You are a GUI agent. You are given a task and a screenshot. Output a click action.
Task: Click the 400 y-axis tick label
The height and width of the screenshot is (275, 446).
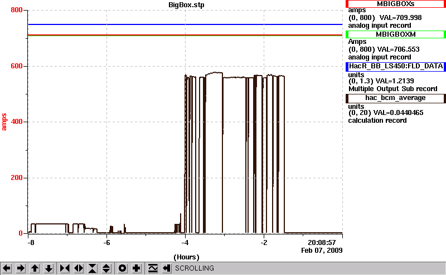(x=17, y=122)
